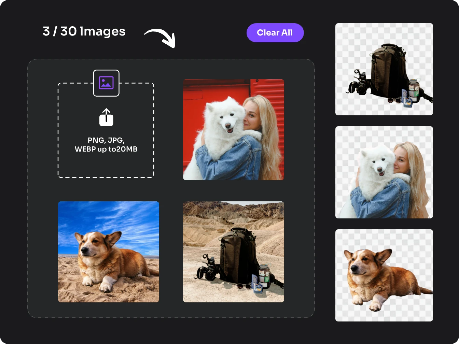Click the corgi on the beach thumbnail

[108, 252]
